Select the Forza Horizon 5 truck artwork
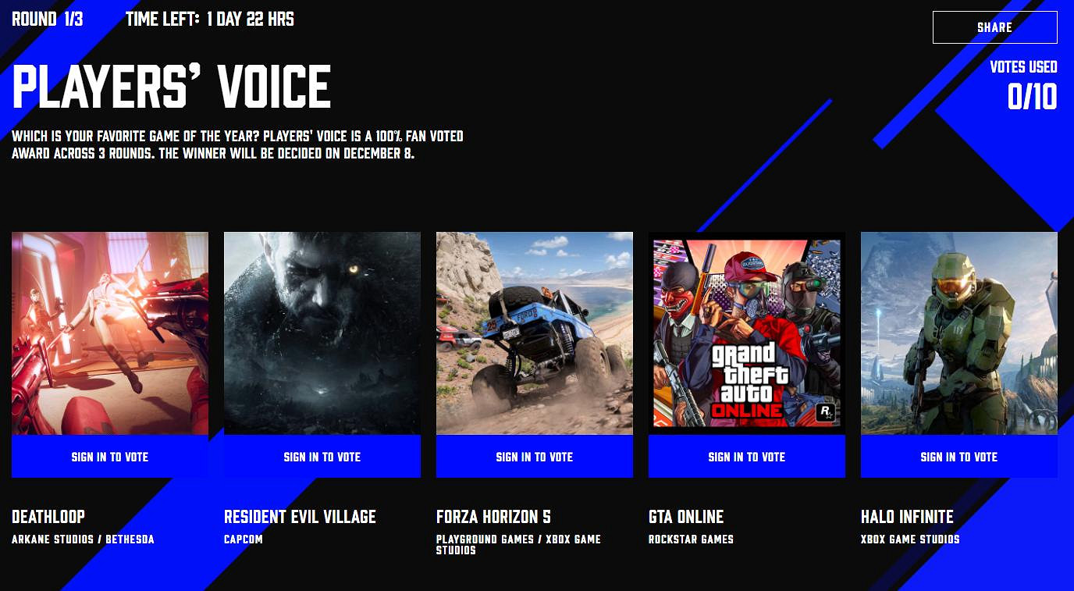The image size is (1074, 591). tap(535, 333)
